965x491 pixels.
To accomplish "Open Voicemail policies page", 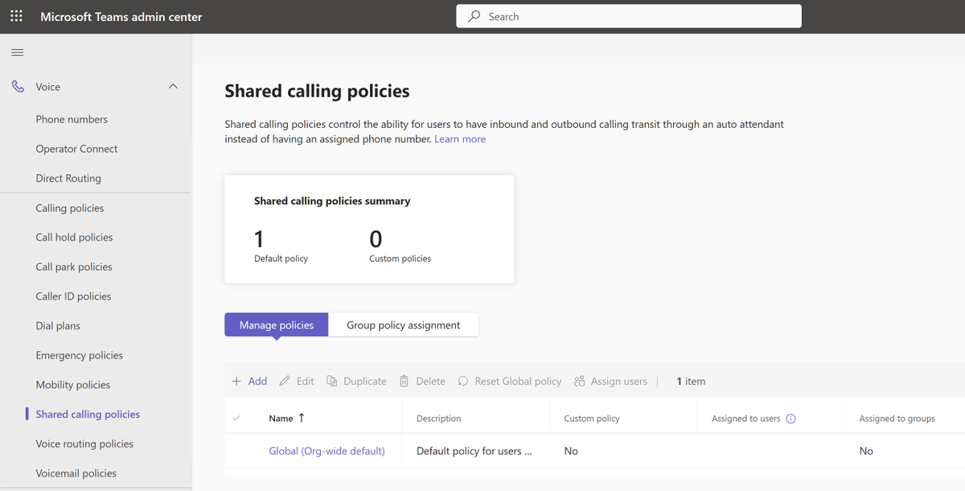I will 76,473.
